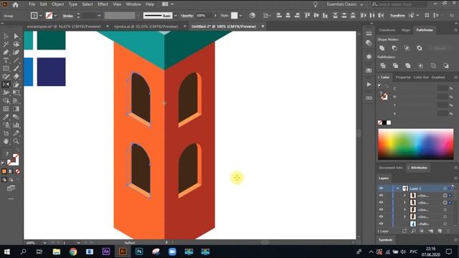Open the Actions panel play icon

click(x=369, y=85)
